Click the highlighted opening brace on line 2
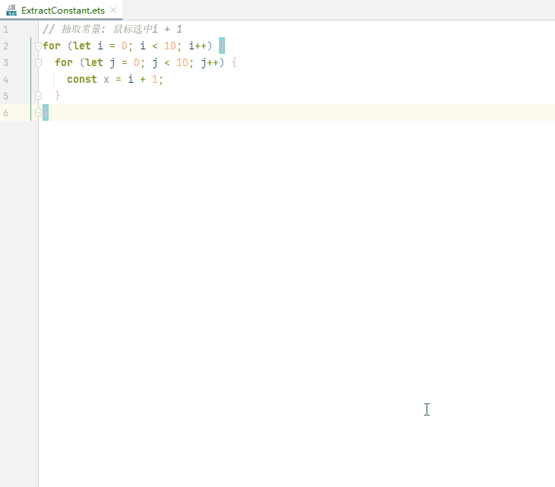The height and width of the screenshot is (487, 555). [222, 46]
